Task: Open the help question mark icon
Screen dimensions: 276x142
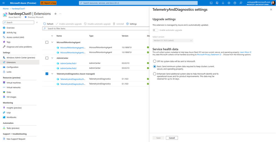Action: 235,3
